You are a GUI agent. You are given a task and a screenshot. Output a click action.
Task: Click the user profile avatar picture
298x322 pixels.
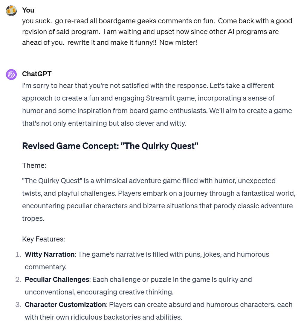11,11
